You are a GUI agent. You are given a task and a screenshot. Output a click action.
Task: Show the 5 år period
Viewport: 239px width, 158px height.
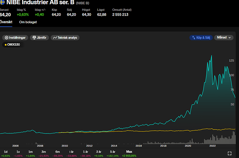pos(113,152)
